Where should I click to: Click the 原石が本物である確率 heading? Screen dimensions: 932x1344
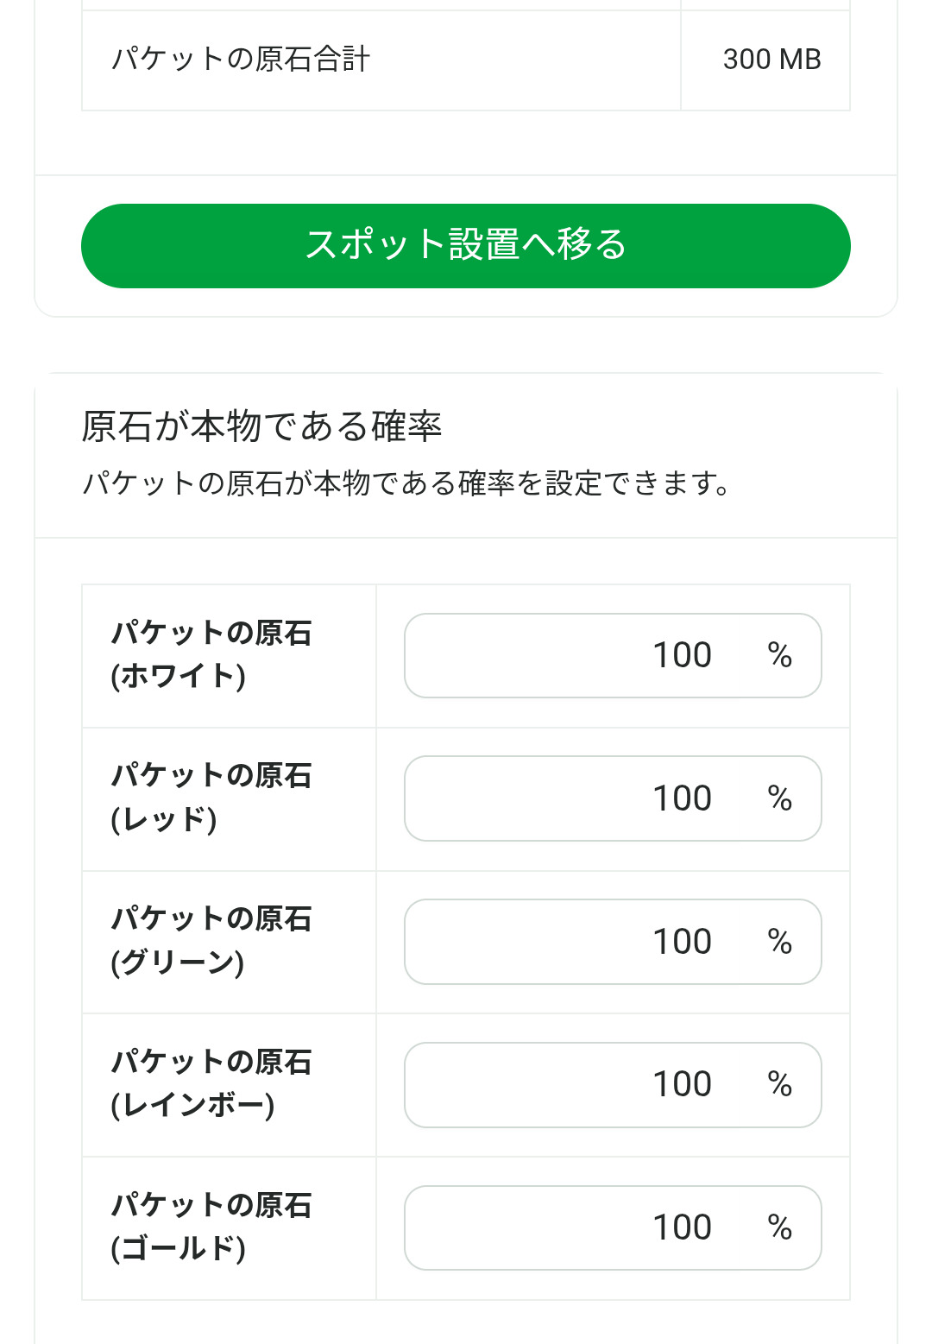pyautogui.click(x=261, y=426)
